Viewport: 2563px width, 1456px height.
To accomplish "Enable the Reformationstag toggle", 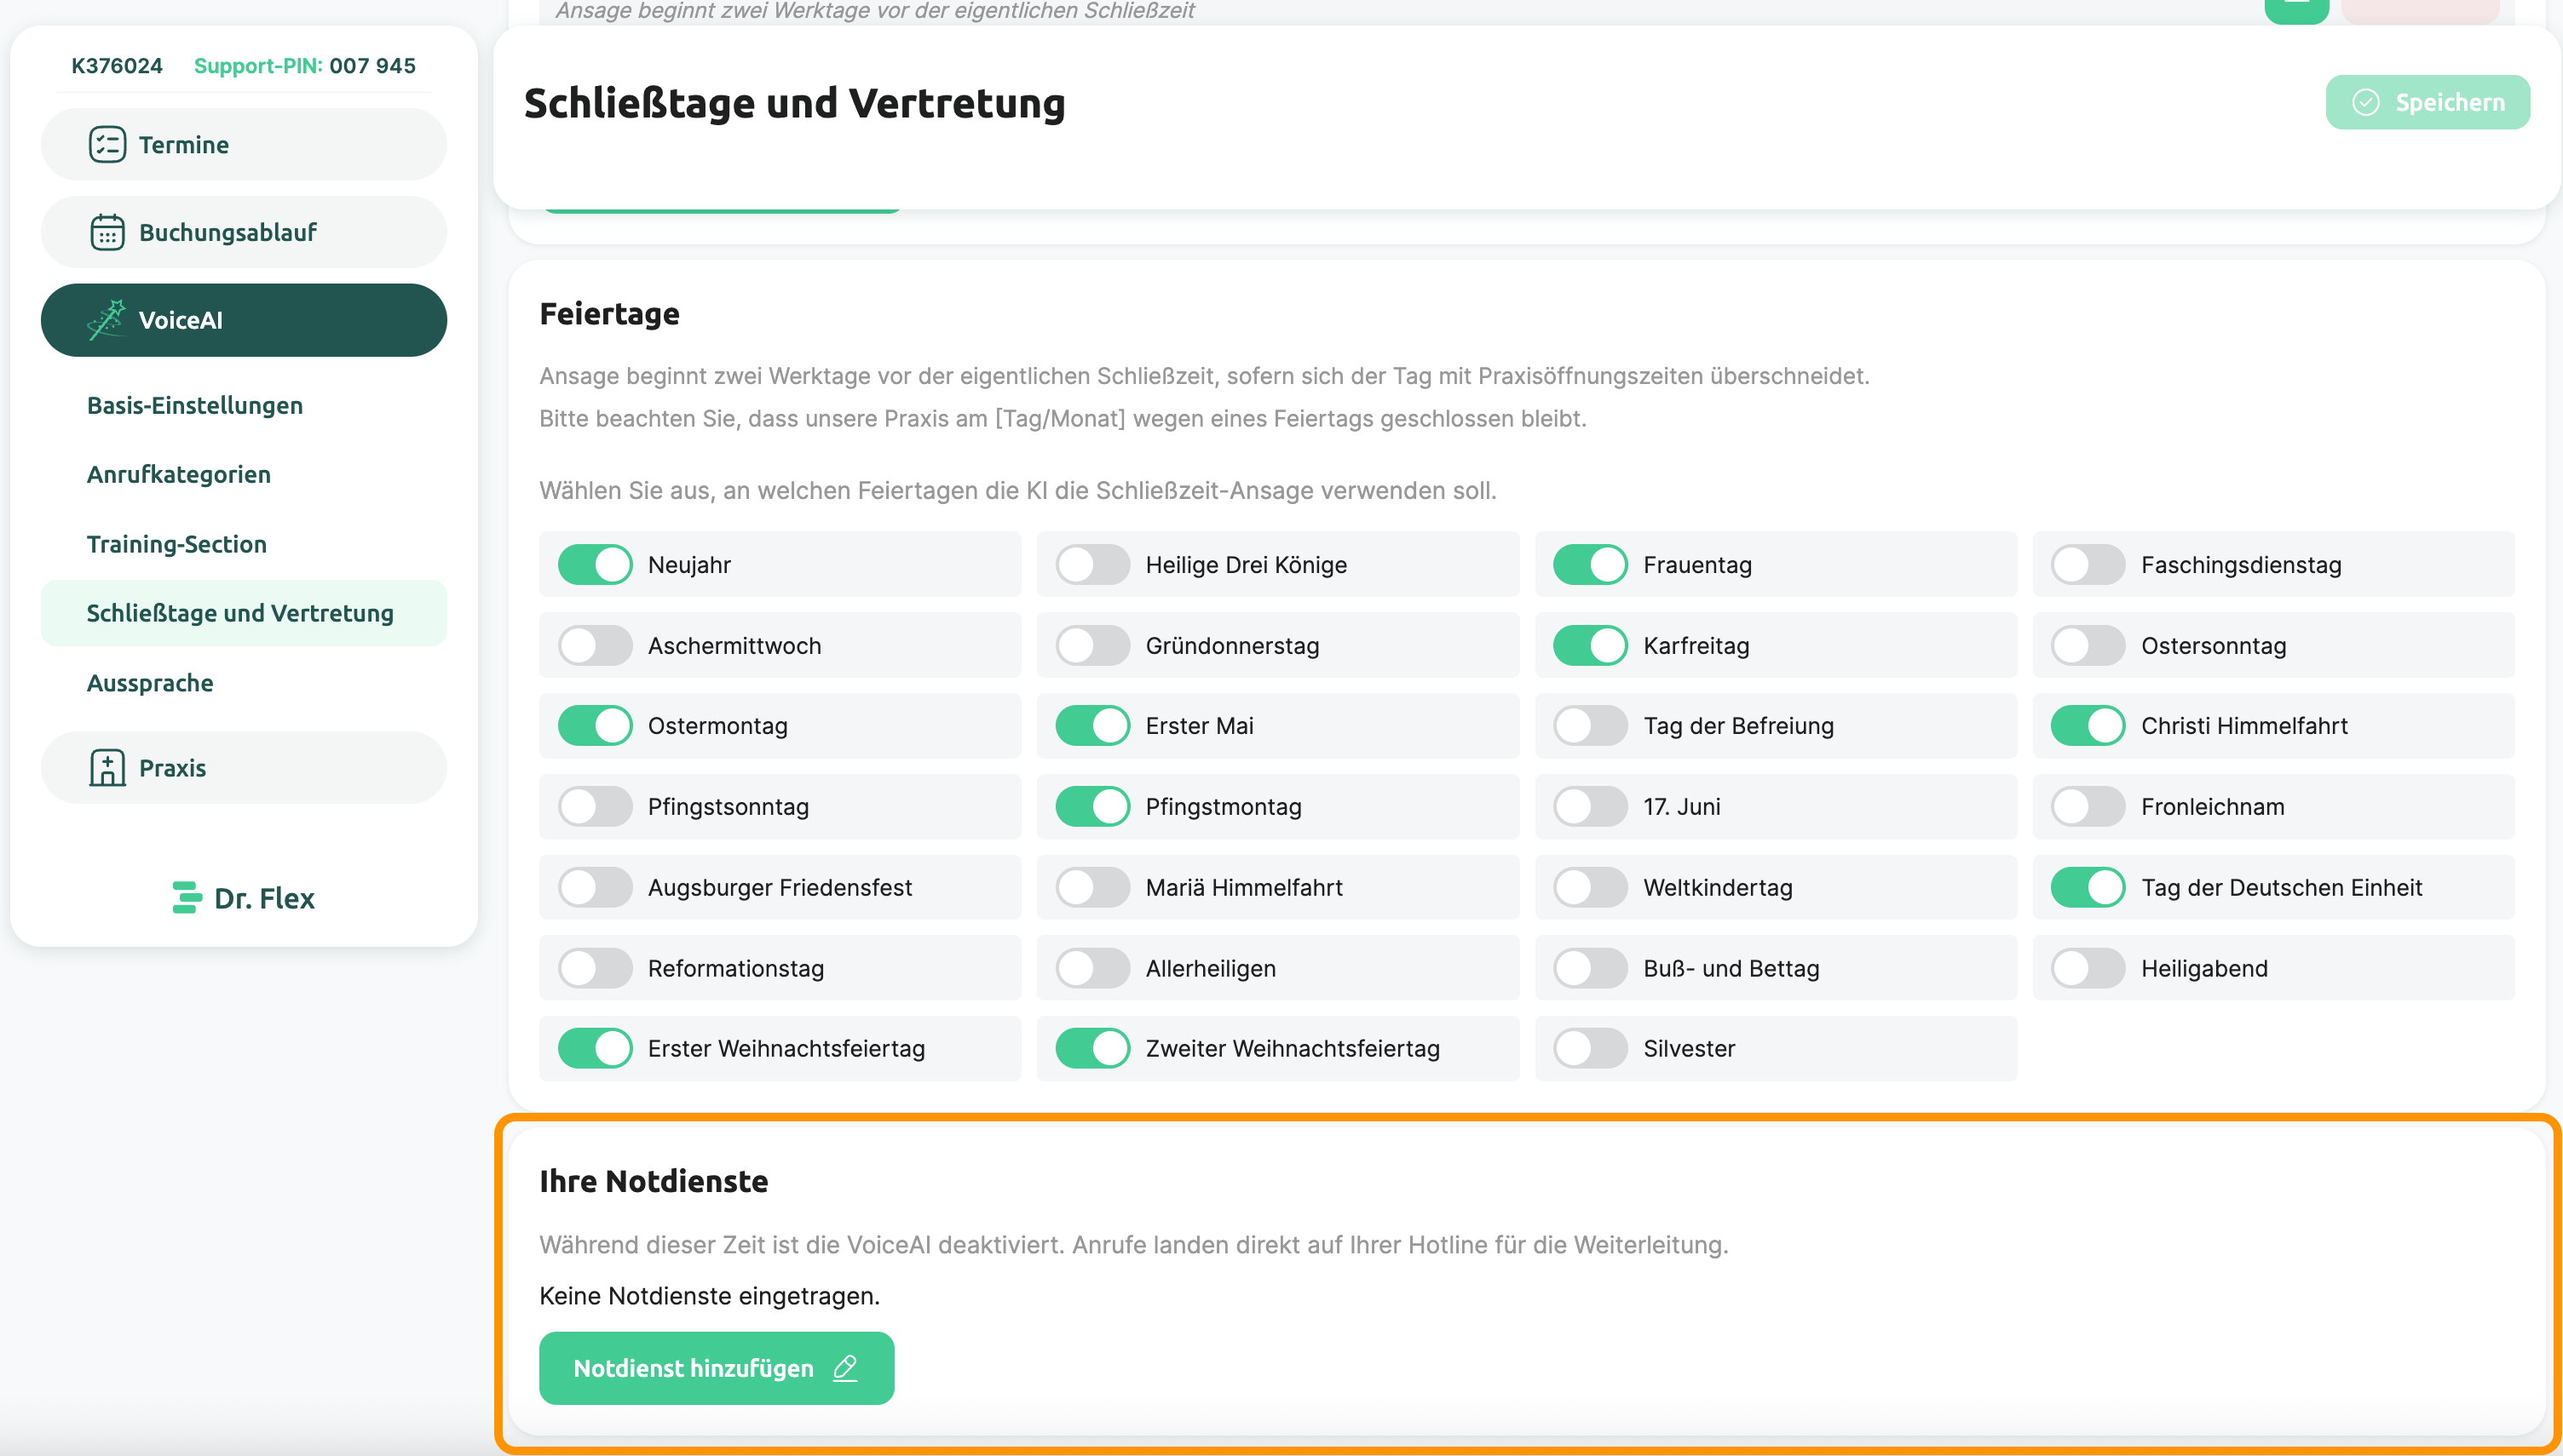I will coord(596,968).
